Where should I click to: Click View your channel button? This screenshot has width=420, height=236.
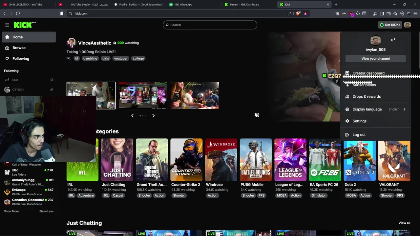click(x=375, y=59)
